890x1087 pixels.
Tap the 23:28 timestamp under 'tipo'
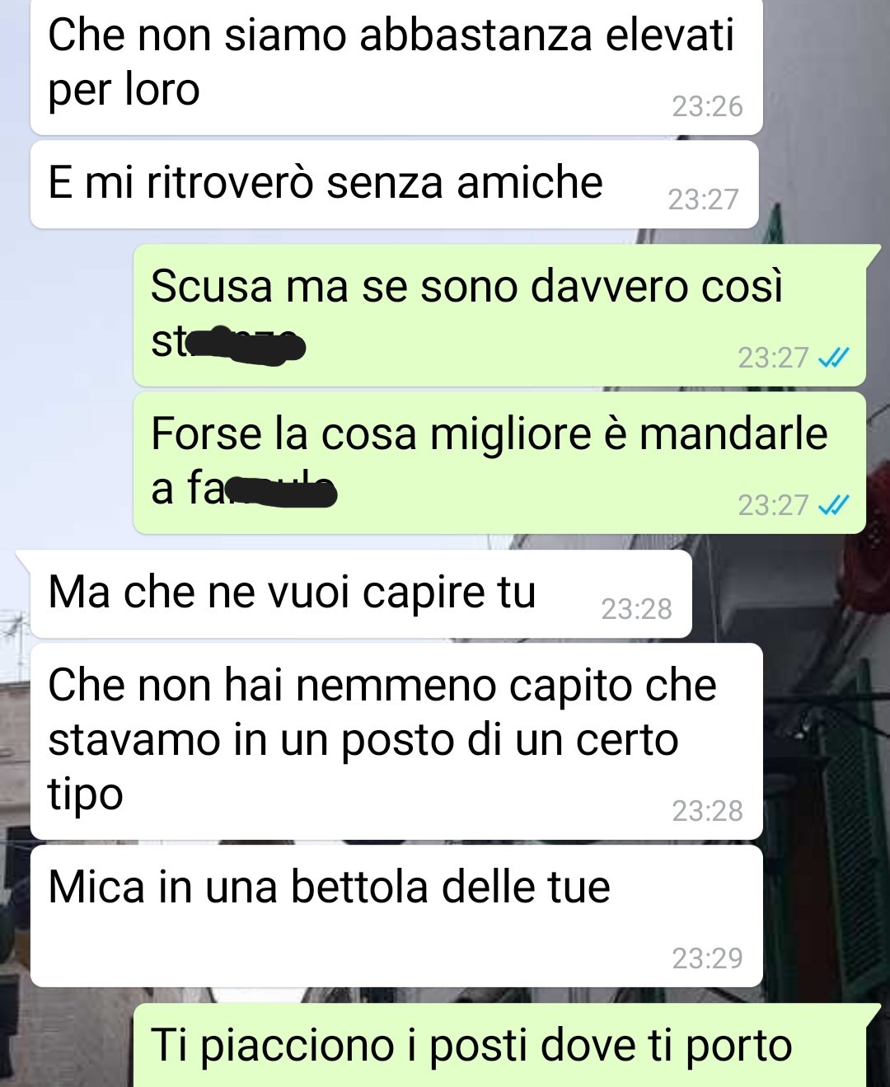pyautogui.click(x=707, y=811)
